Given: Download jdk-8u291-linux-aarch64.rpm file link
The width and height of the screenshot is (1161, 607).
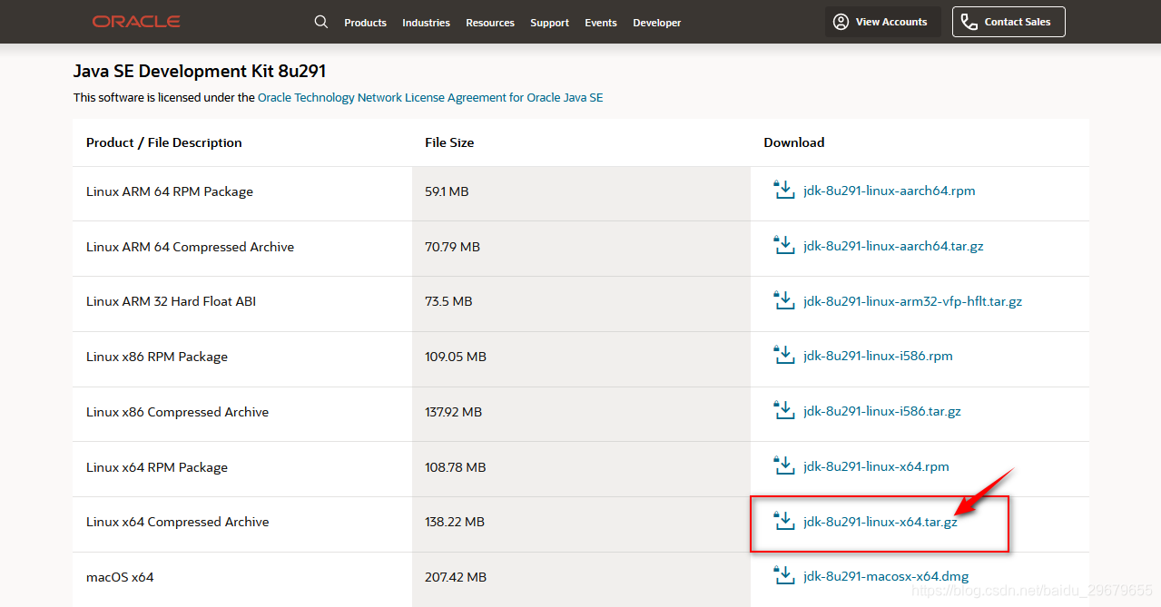Looking at the screenshot, I should point(890,191).
